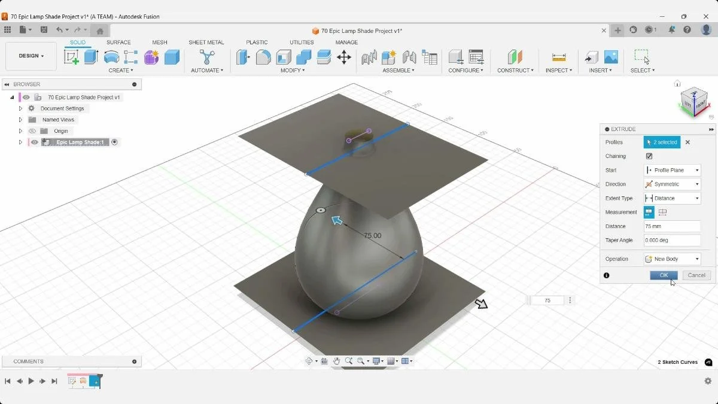Open the DESIGN workspace dropdown
Viewport: 718px width, 404px height.
point(31,56)
